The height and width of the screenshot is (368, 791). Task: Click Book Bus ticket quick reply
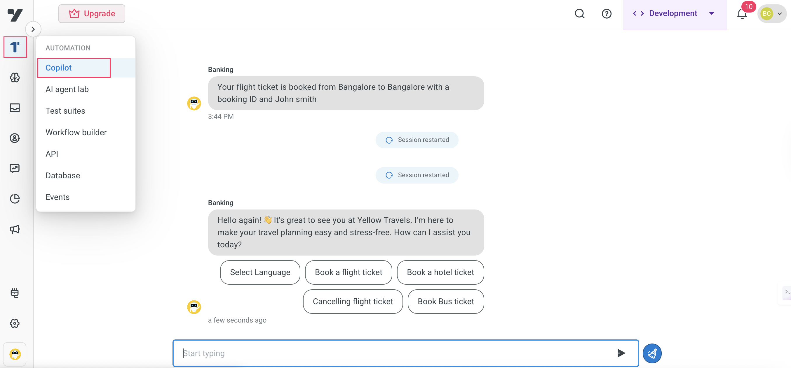pyautogui.click(x=446, y=302)
